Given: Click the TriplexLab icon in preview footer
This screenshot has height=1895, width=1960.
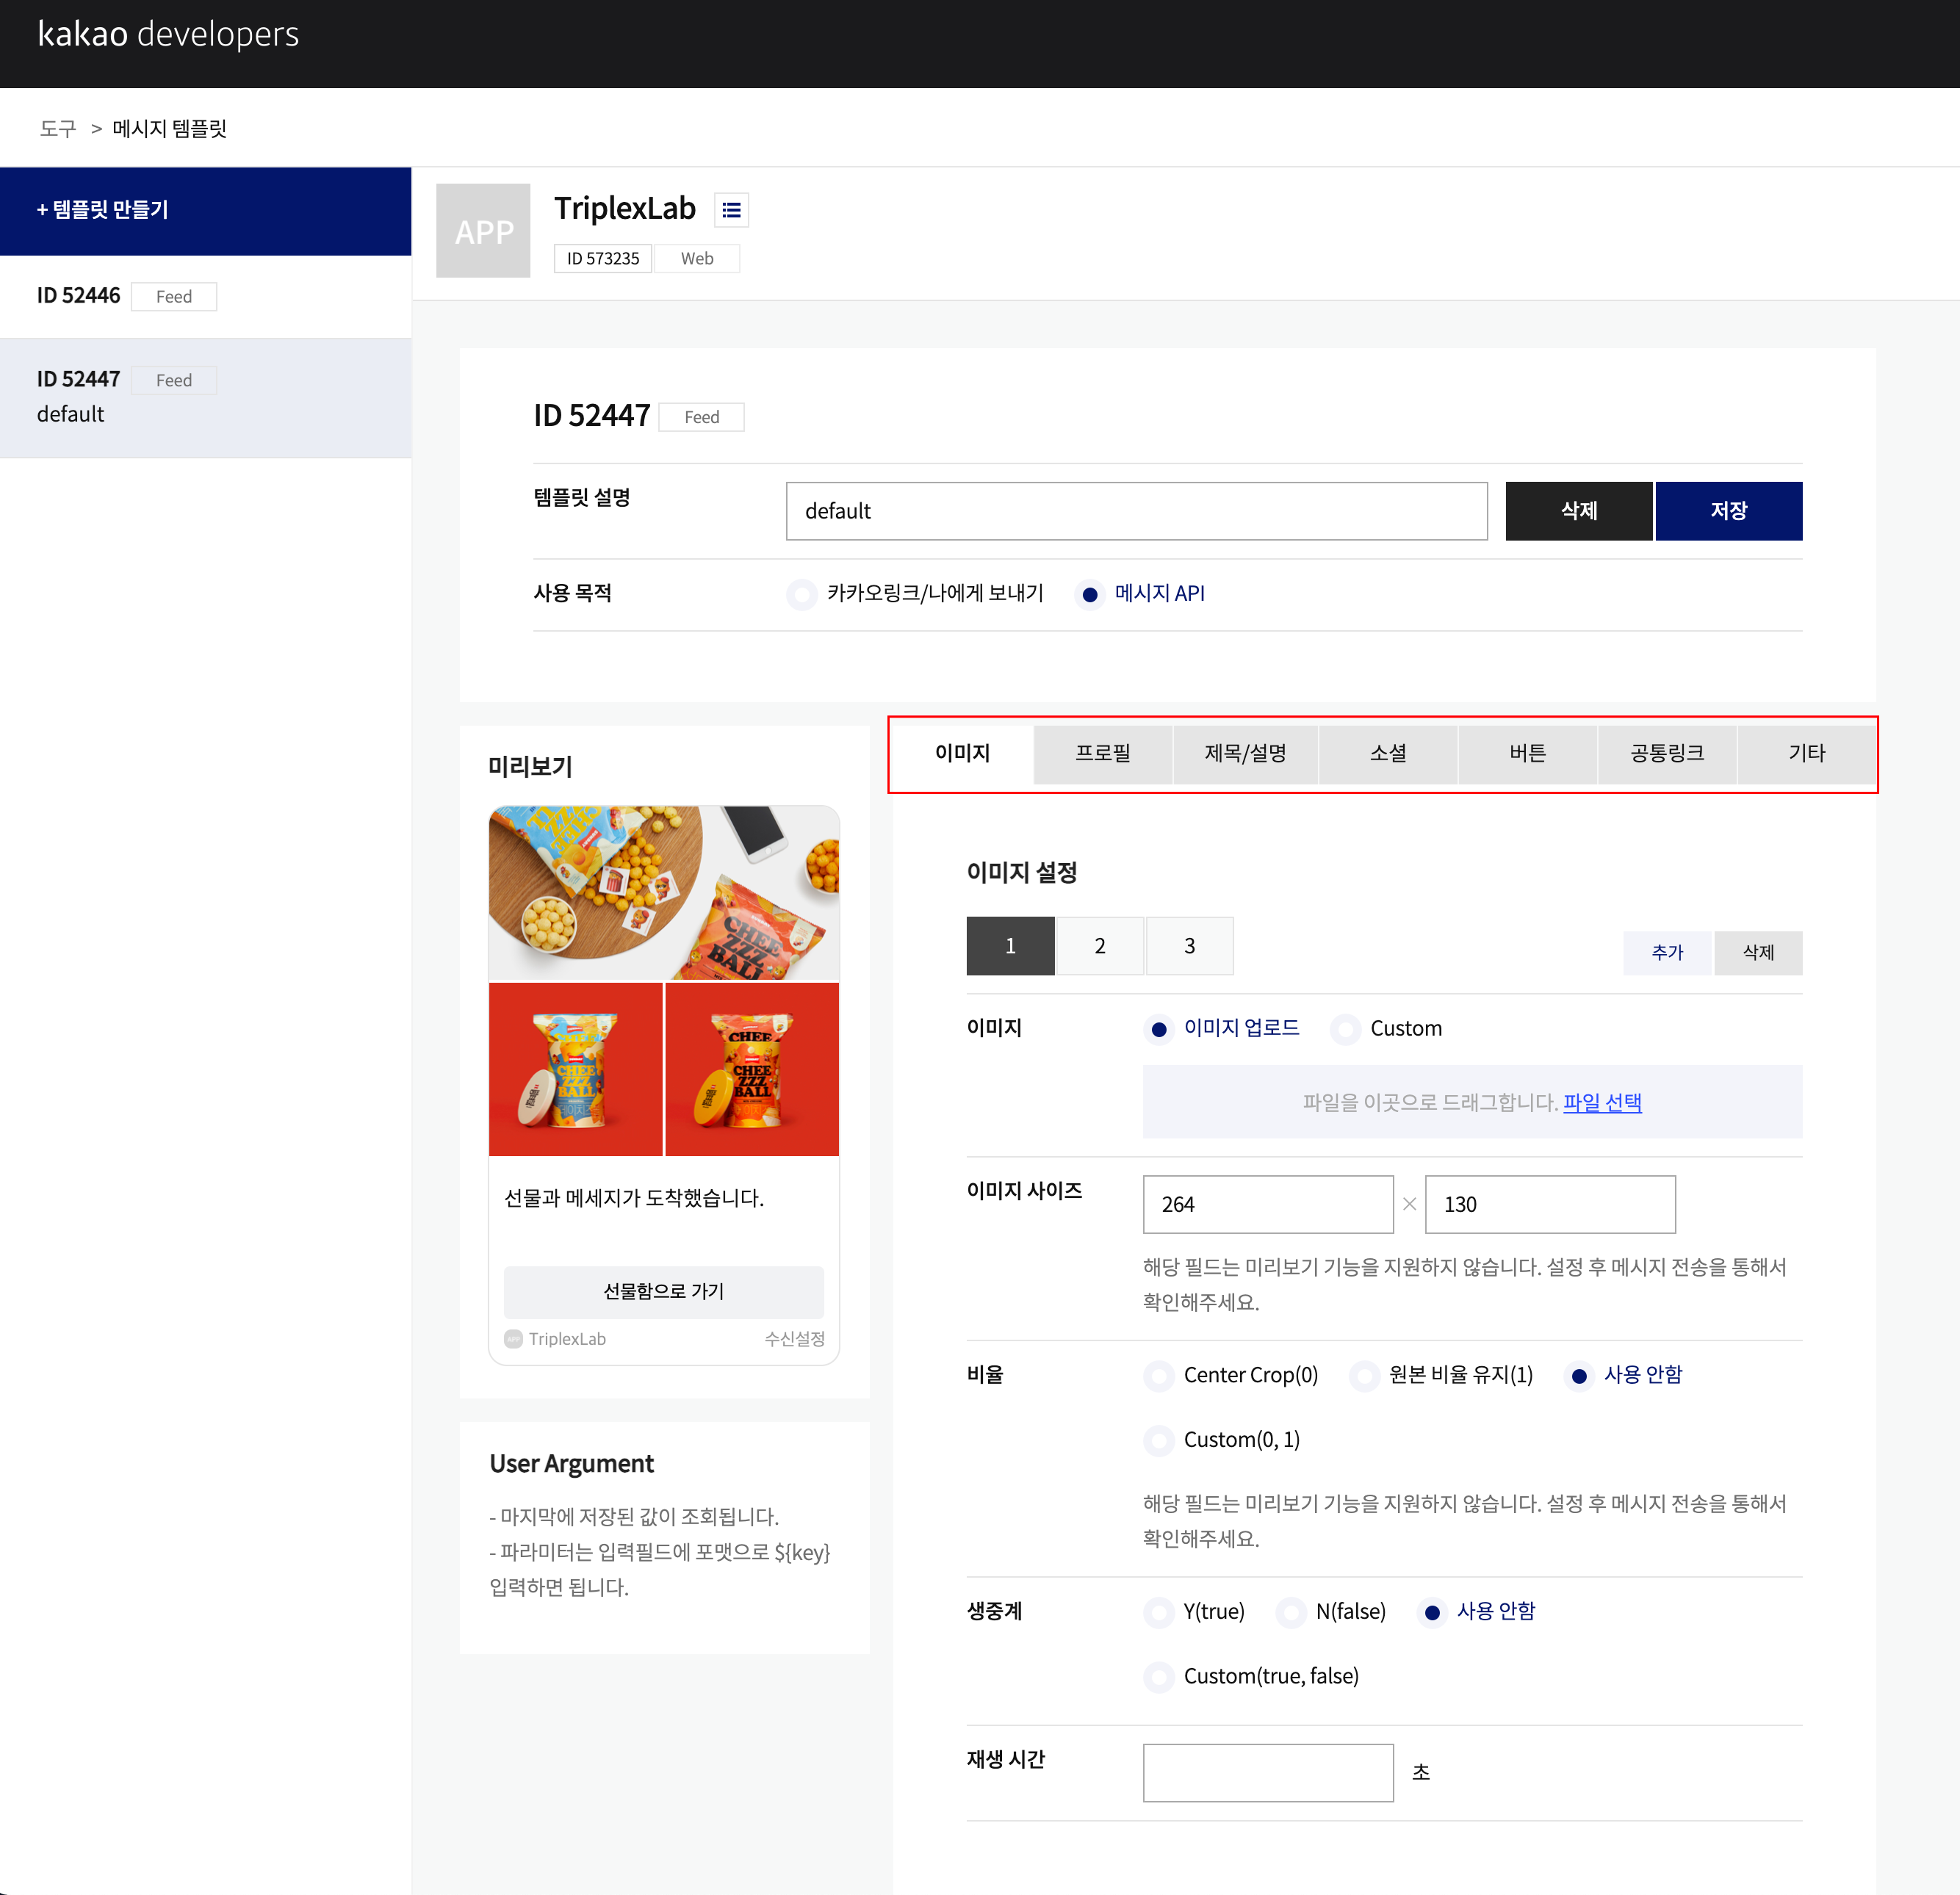Looking at the screenshot, I should pyautogui.click(x=513, y=1339).
